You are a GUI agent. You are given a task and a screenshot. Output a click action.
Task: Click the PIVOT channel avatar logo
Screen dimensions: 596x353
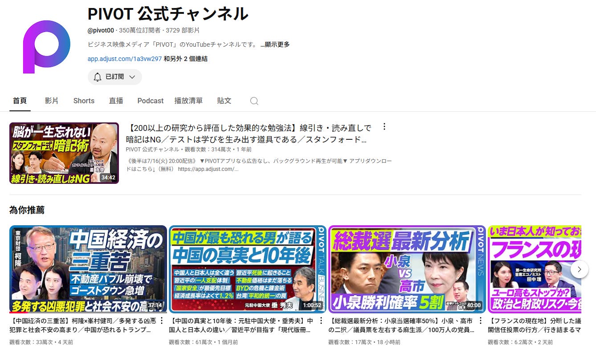point(47,47)
